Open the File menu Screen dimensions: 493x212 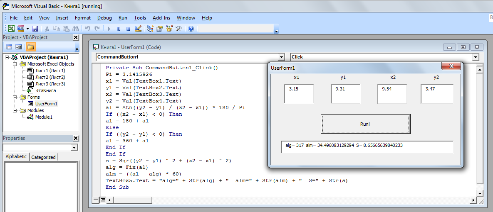pos(13,18)
